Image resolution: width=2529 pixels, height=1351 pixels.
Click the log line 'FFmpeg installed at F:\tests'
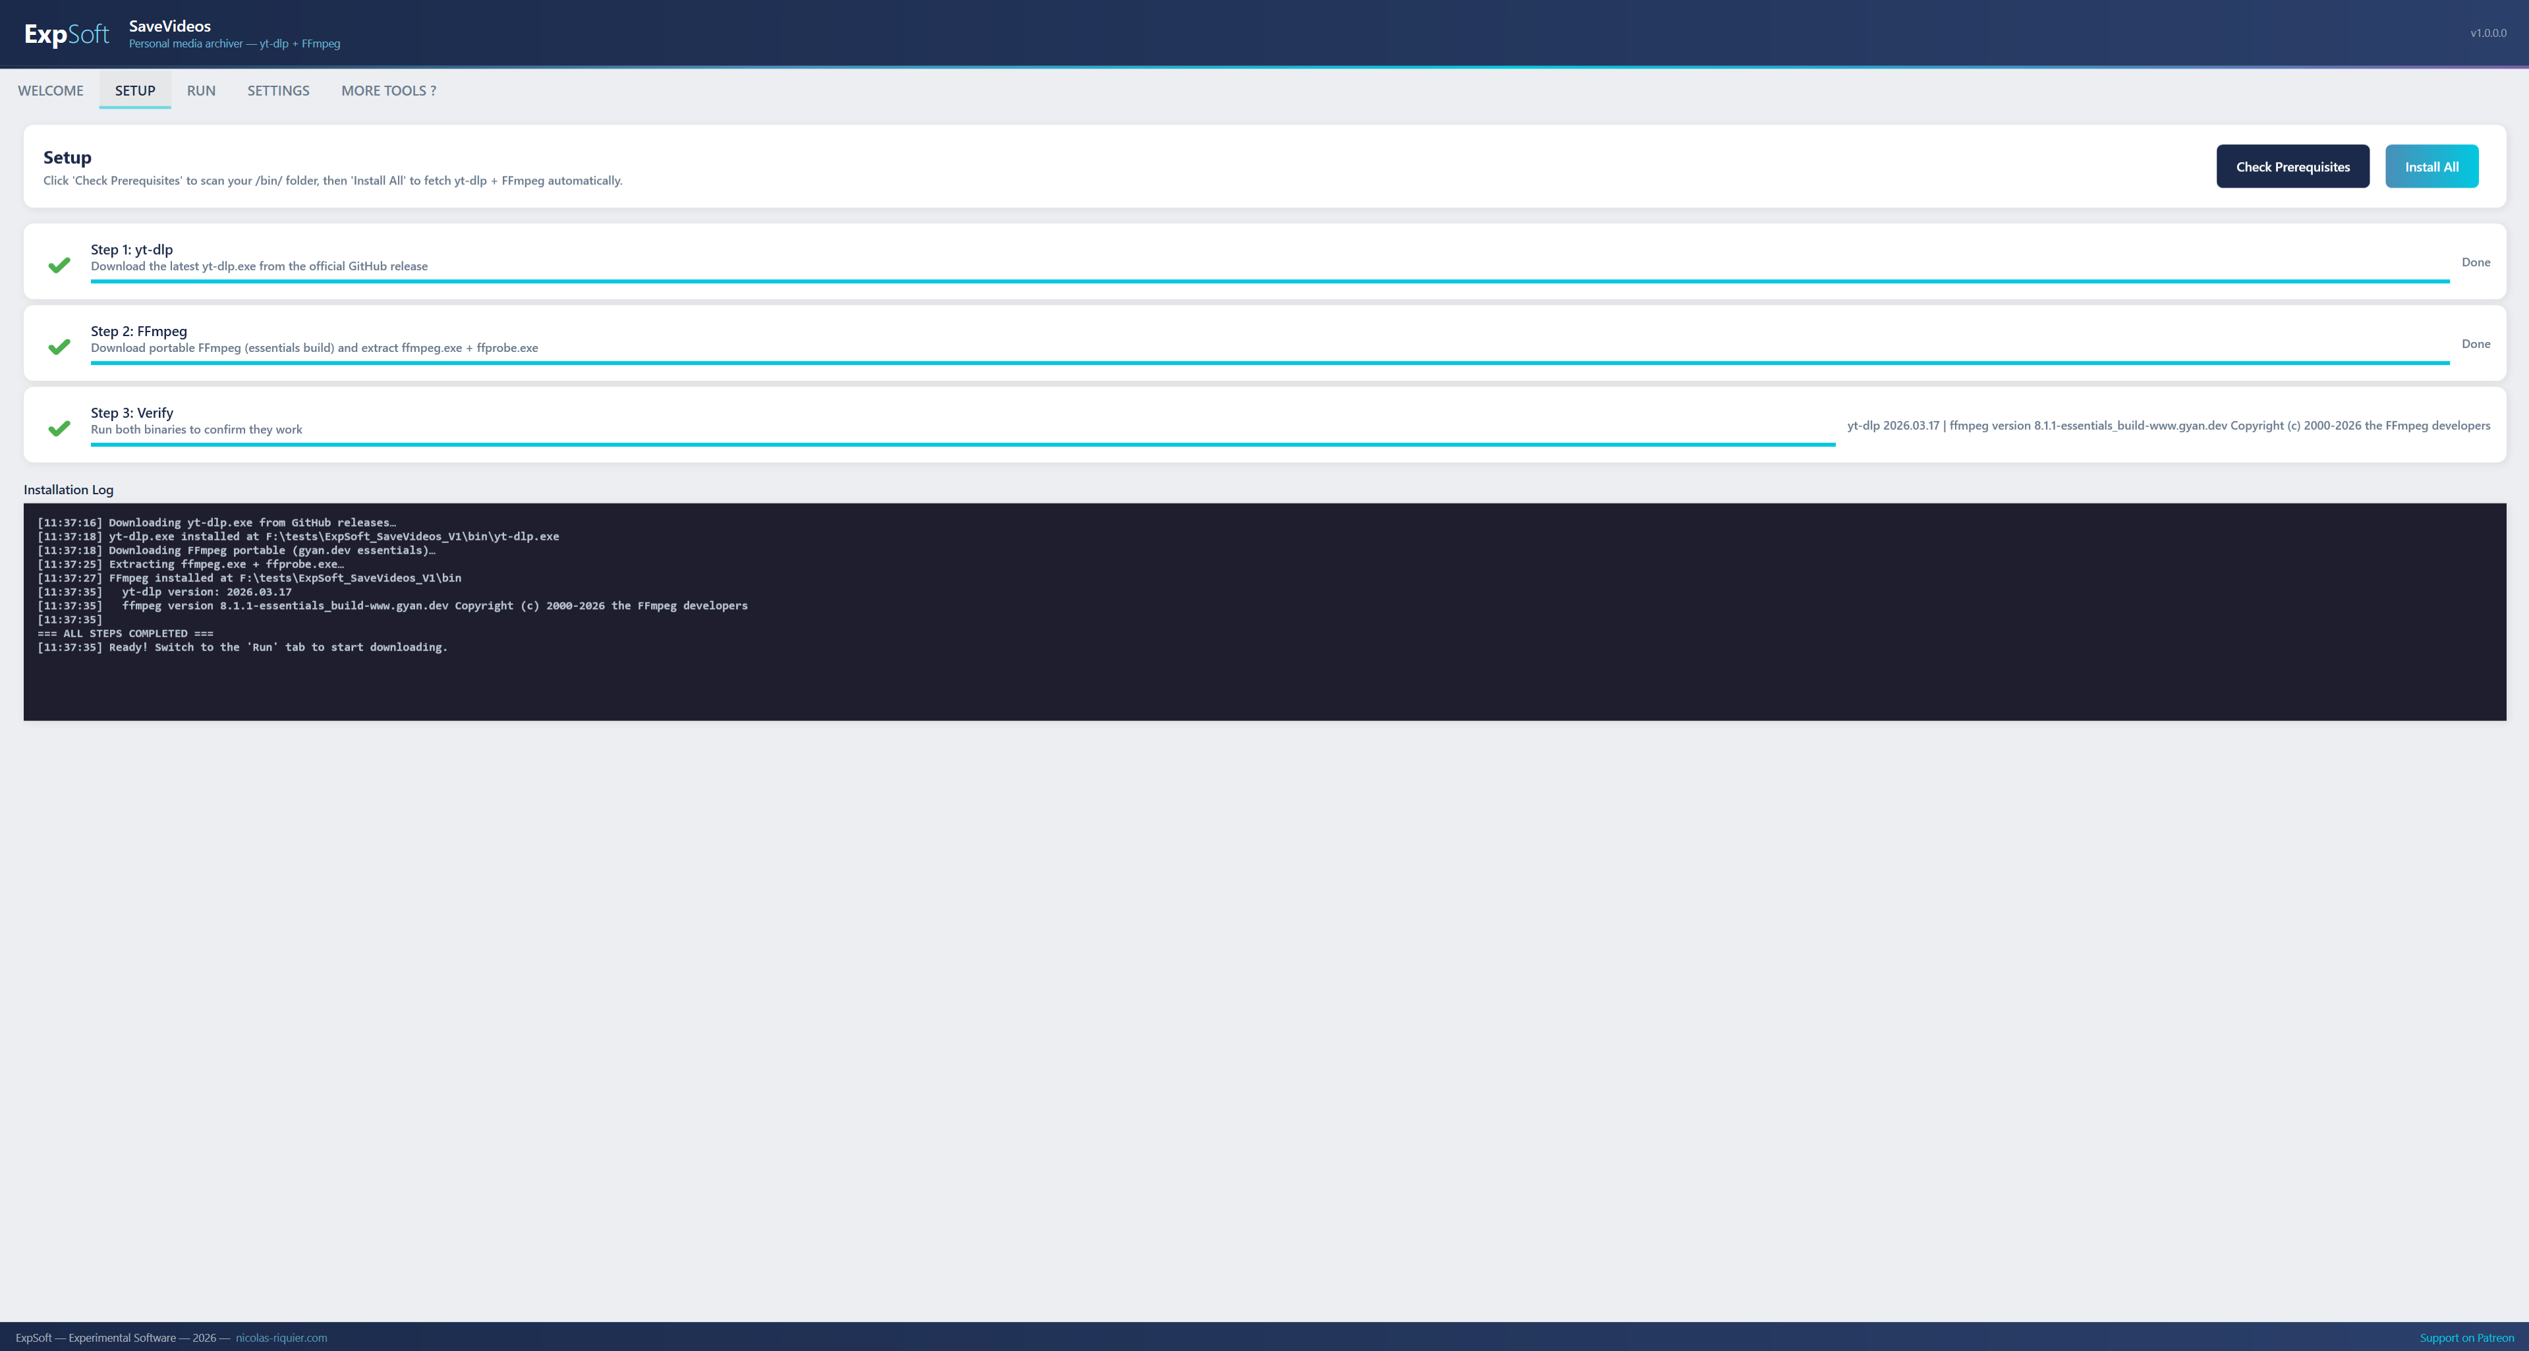tap(249, 577)
